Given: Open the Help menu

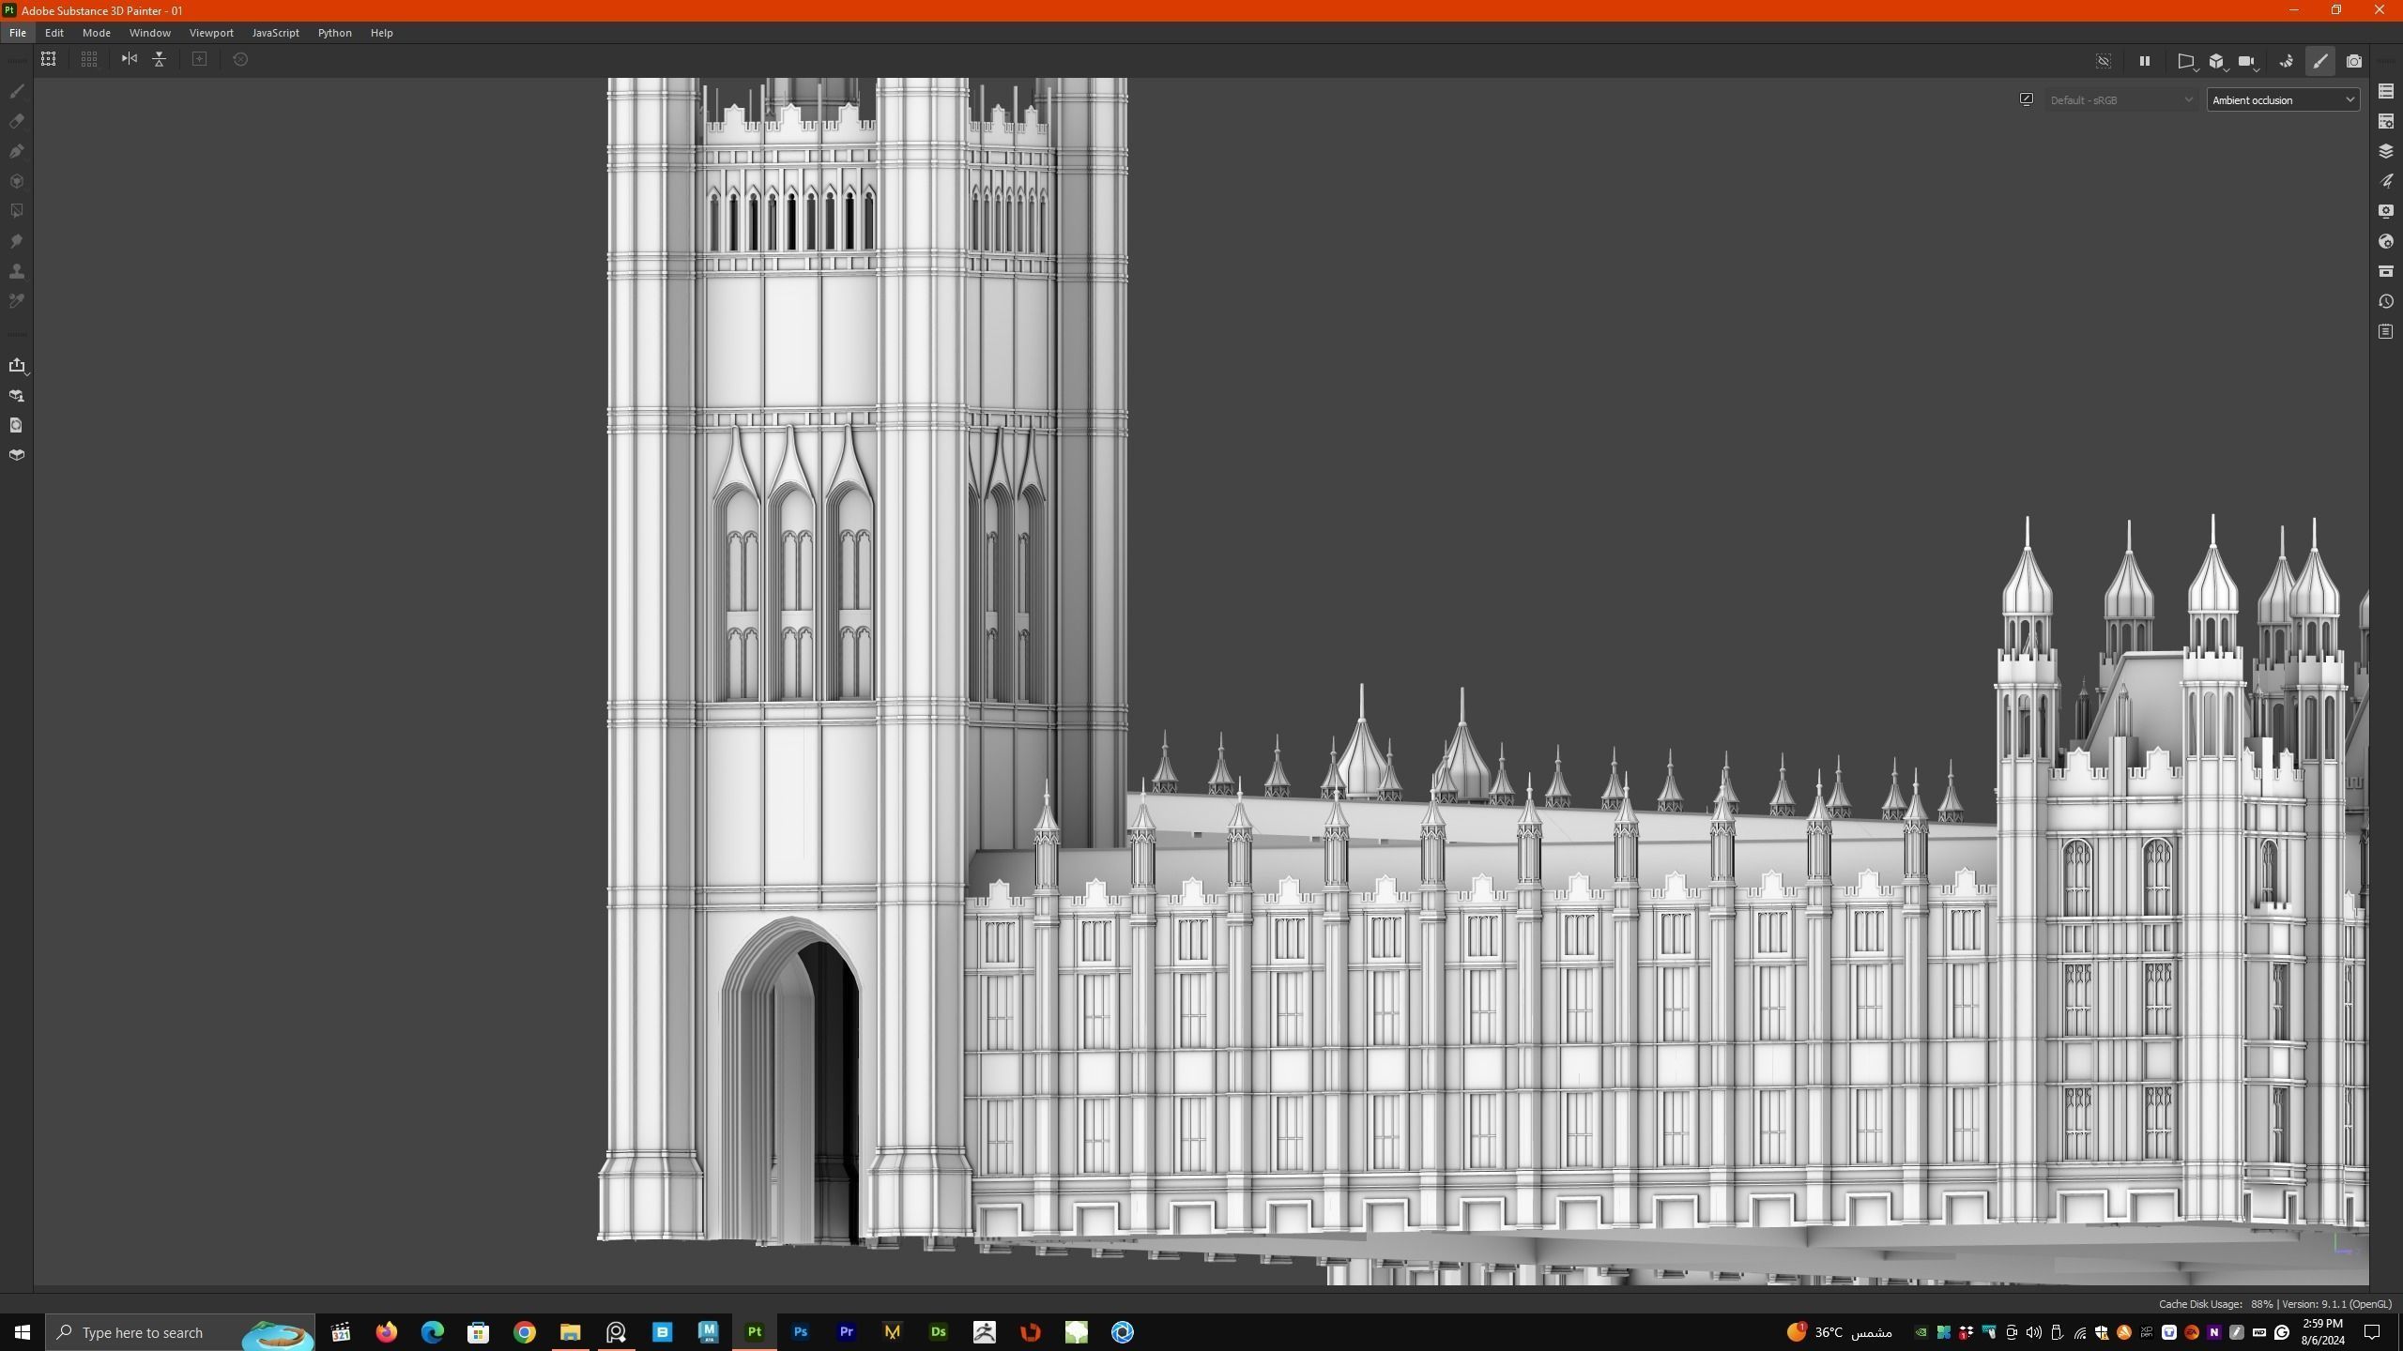Looking at the screenshot, I should pyautogui.click(x=381, y=33).
